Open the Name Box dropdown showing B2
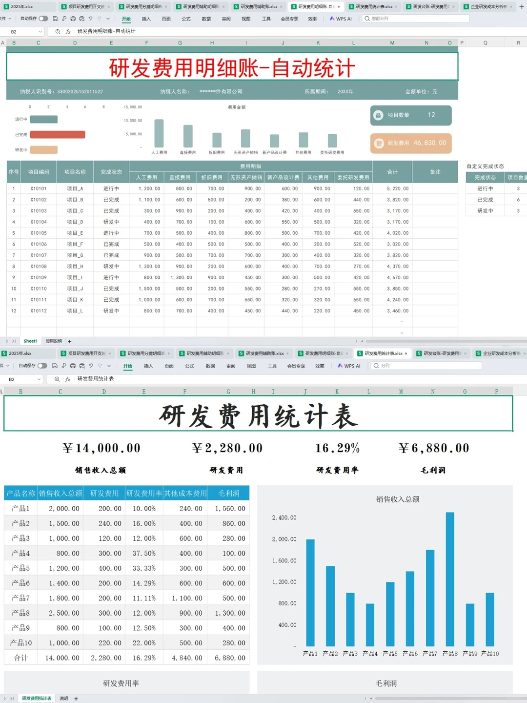 [x=40, y=31]
